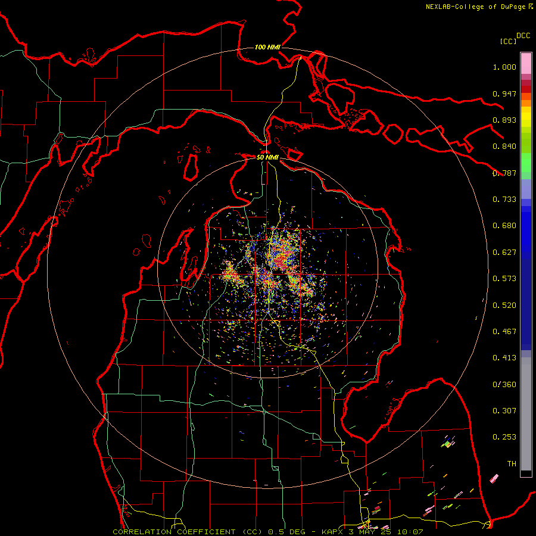Screen dimensions: 536x536
Task: Select the 0.360 legend value
Action: click(504, 385)
